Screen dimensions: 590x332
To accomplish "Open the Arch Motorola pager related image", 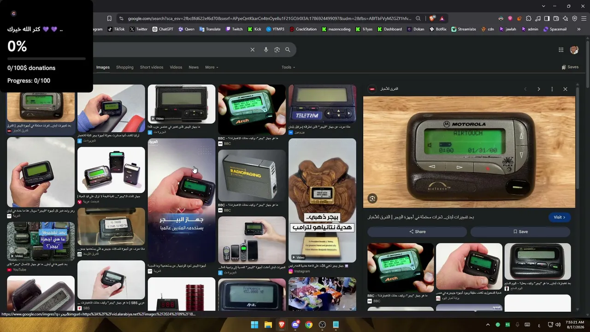I will [x=401, y=267].
